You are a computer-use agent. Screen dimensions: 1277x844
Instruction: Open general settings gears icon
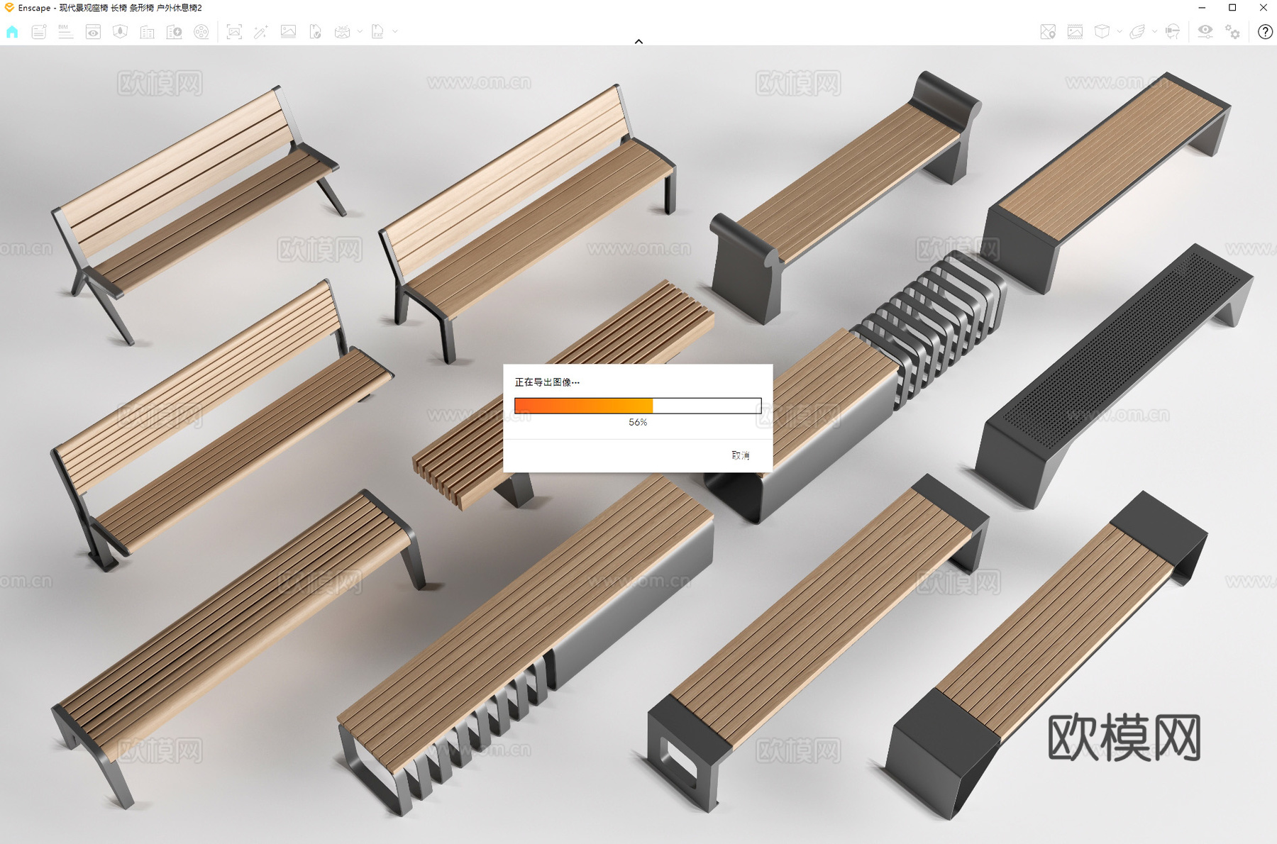pyautogui.click(x=1233, y=33)
